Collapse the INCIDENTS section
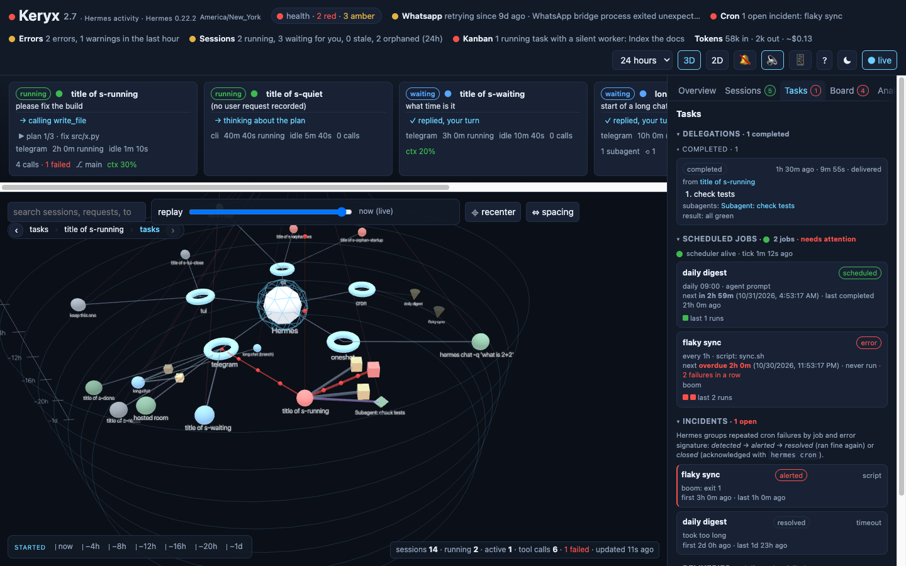 pyautogui.click(x=717, y=421)
